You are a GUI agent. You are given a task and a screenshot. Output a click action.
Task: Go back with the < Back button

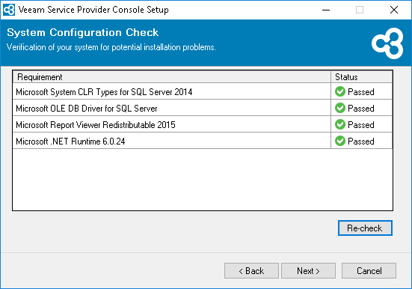coord(251,270)
